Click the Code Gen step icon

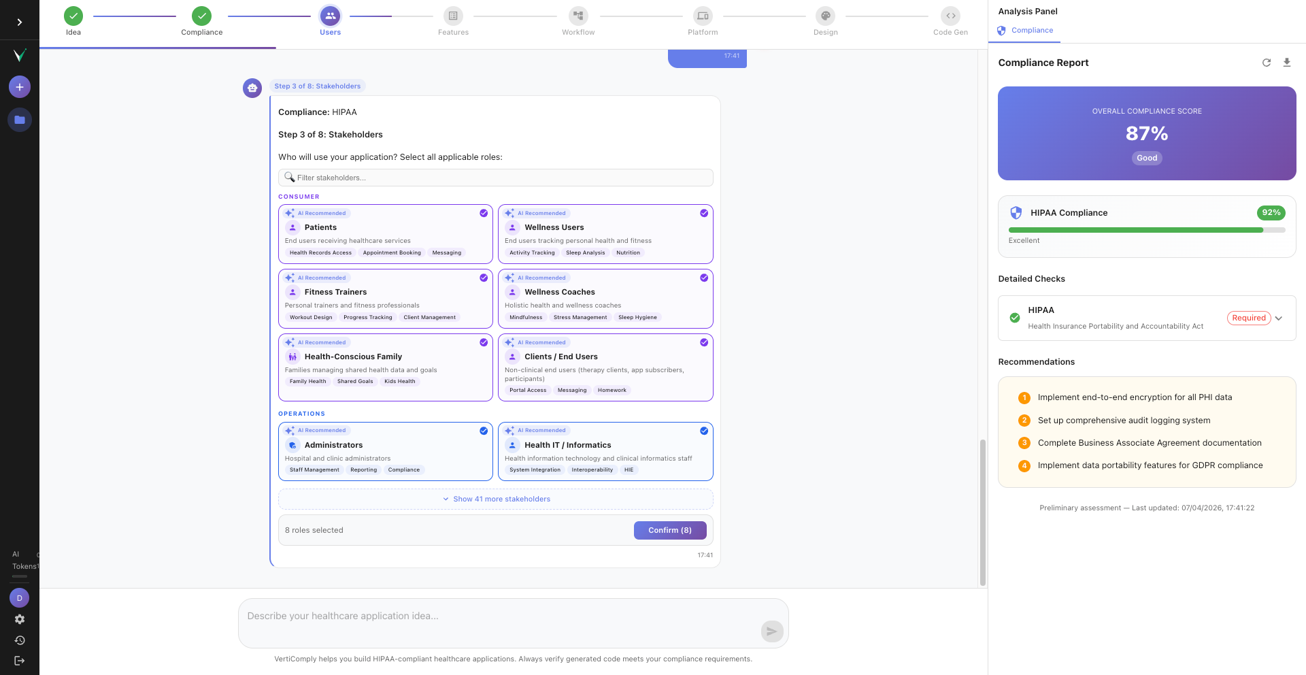pos(950,16)
